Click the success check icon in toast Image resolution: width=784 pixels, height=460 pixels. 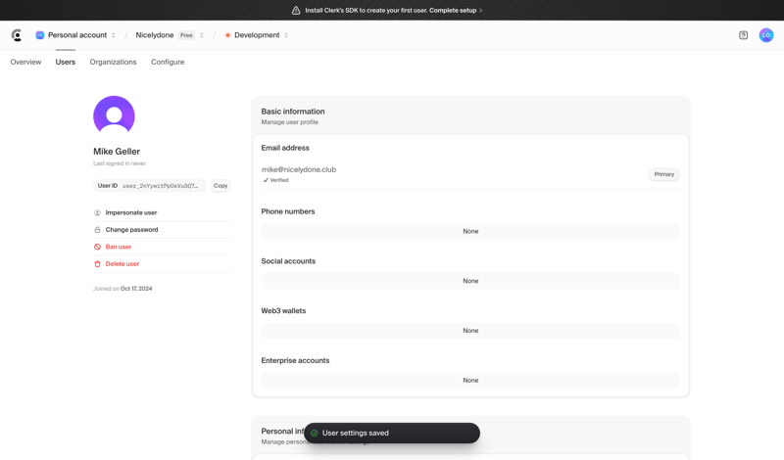pos(314,433)
